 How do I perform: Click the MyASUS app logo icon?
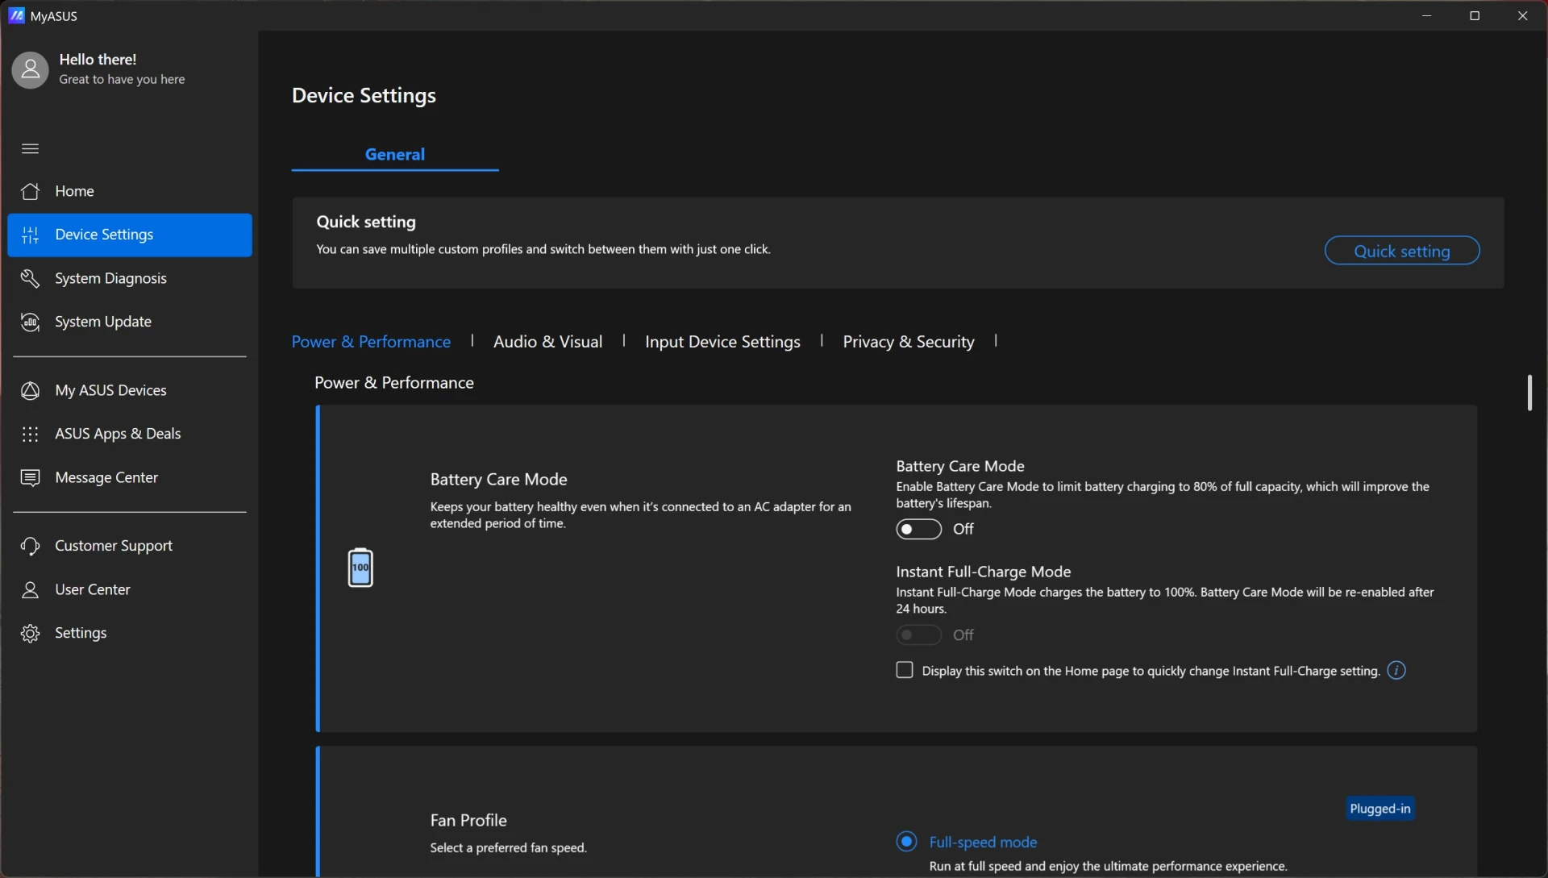coord(16,15)
